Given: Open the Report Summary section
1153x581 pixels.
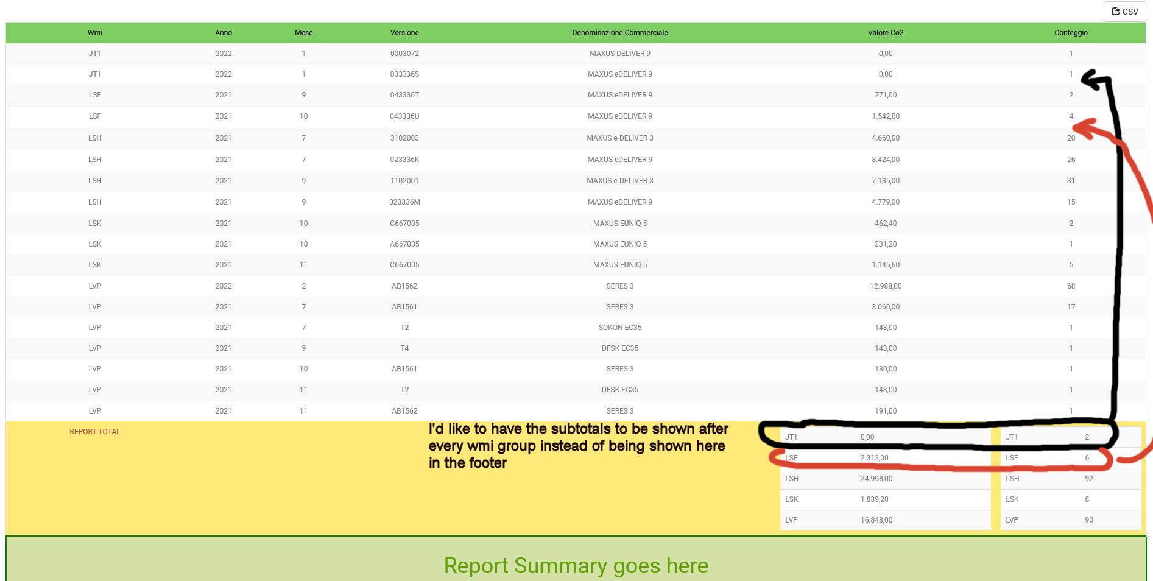Looking at the screenshot, I should pos(576,565).
